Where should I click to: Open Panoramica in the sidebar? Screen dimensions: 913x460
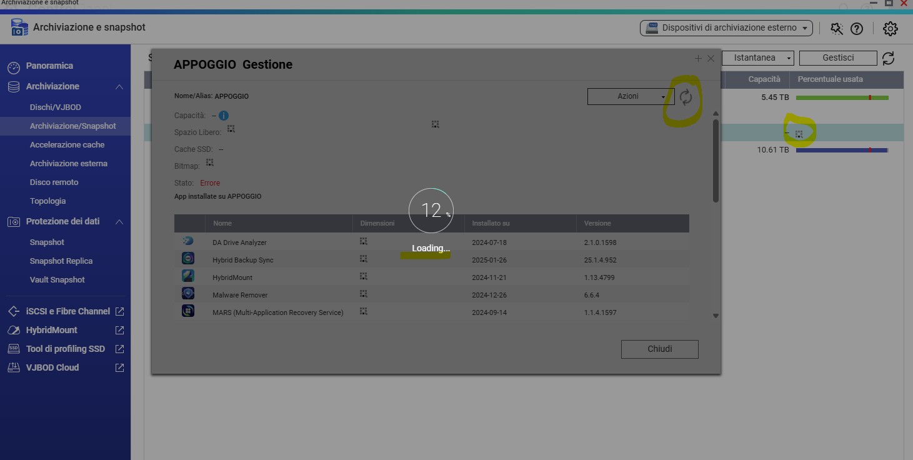click(49, 66)
